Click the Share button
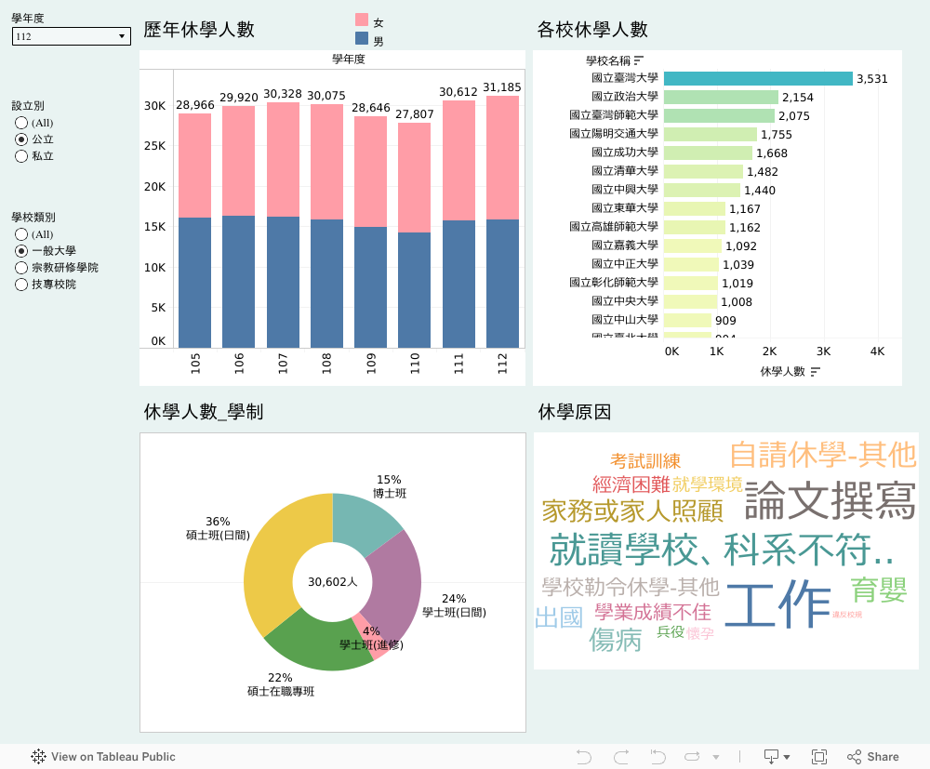Screen dimensions: 930x769 pyautogui.click(x=873, y=757)
